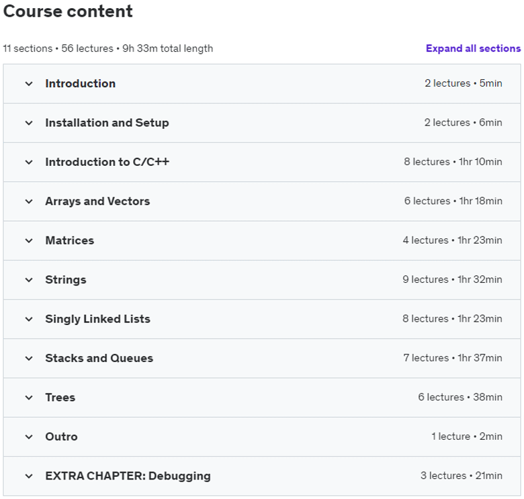The image size is (524, 499).
Task: Click '7 lectures • 1hr 37min' text
Action: click(x=453, y=358)
